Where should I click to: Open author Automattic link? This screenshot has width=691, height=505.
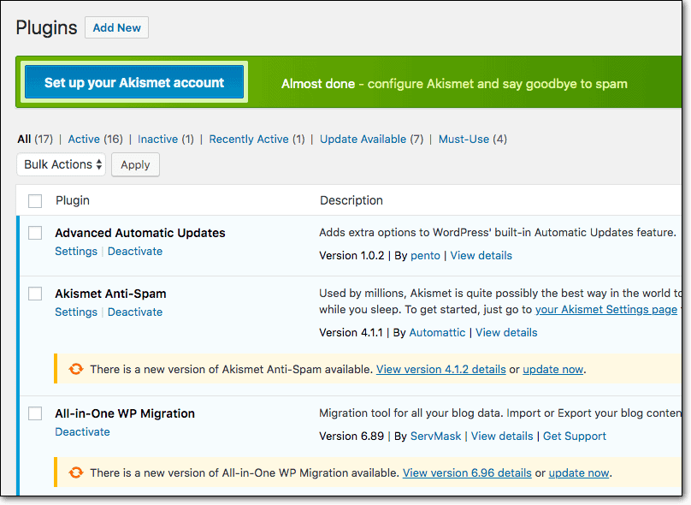pos(437,333)
